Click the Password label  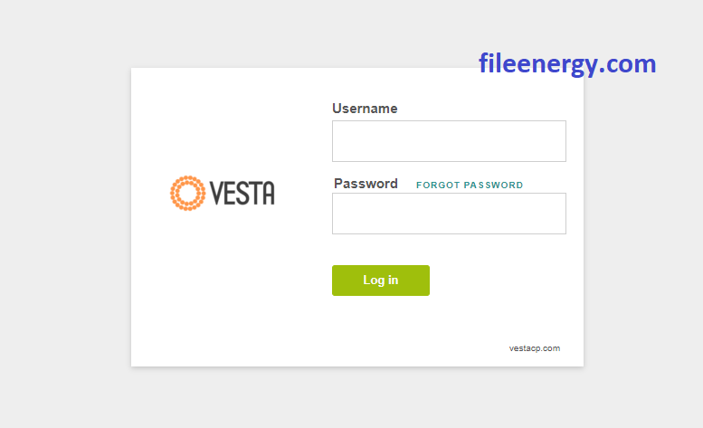pyautogui.click(x=366, y=184)
